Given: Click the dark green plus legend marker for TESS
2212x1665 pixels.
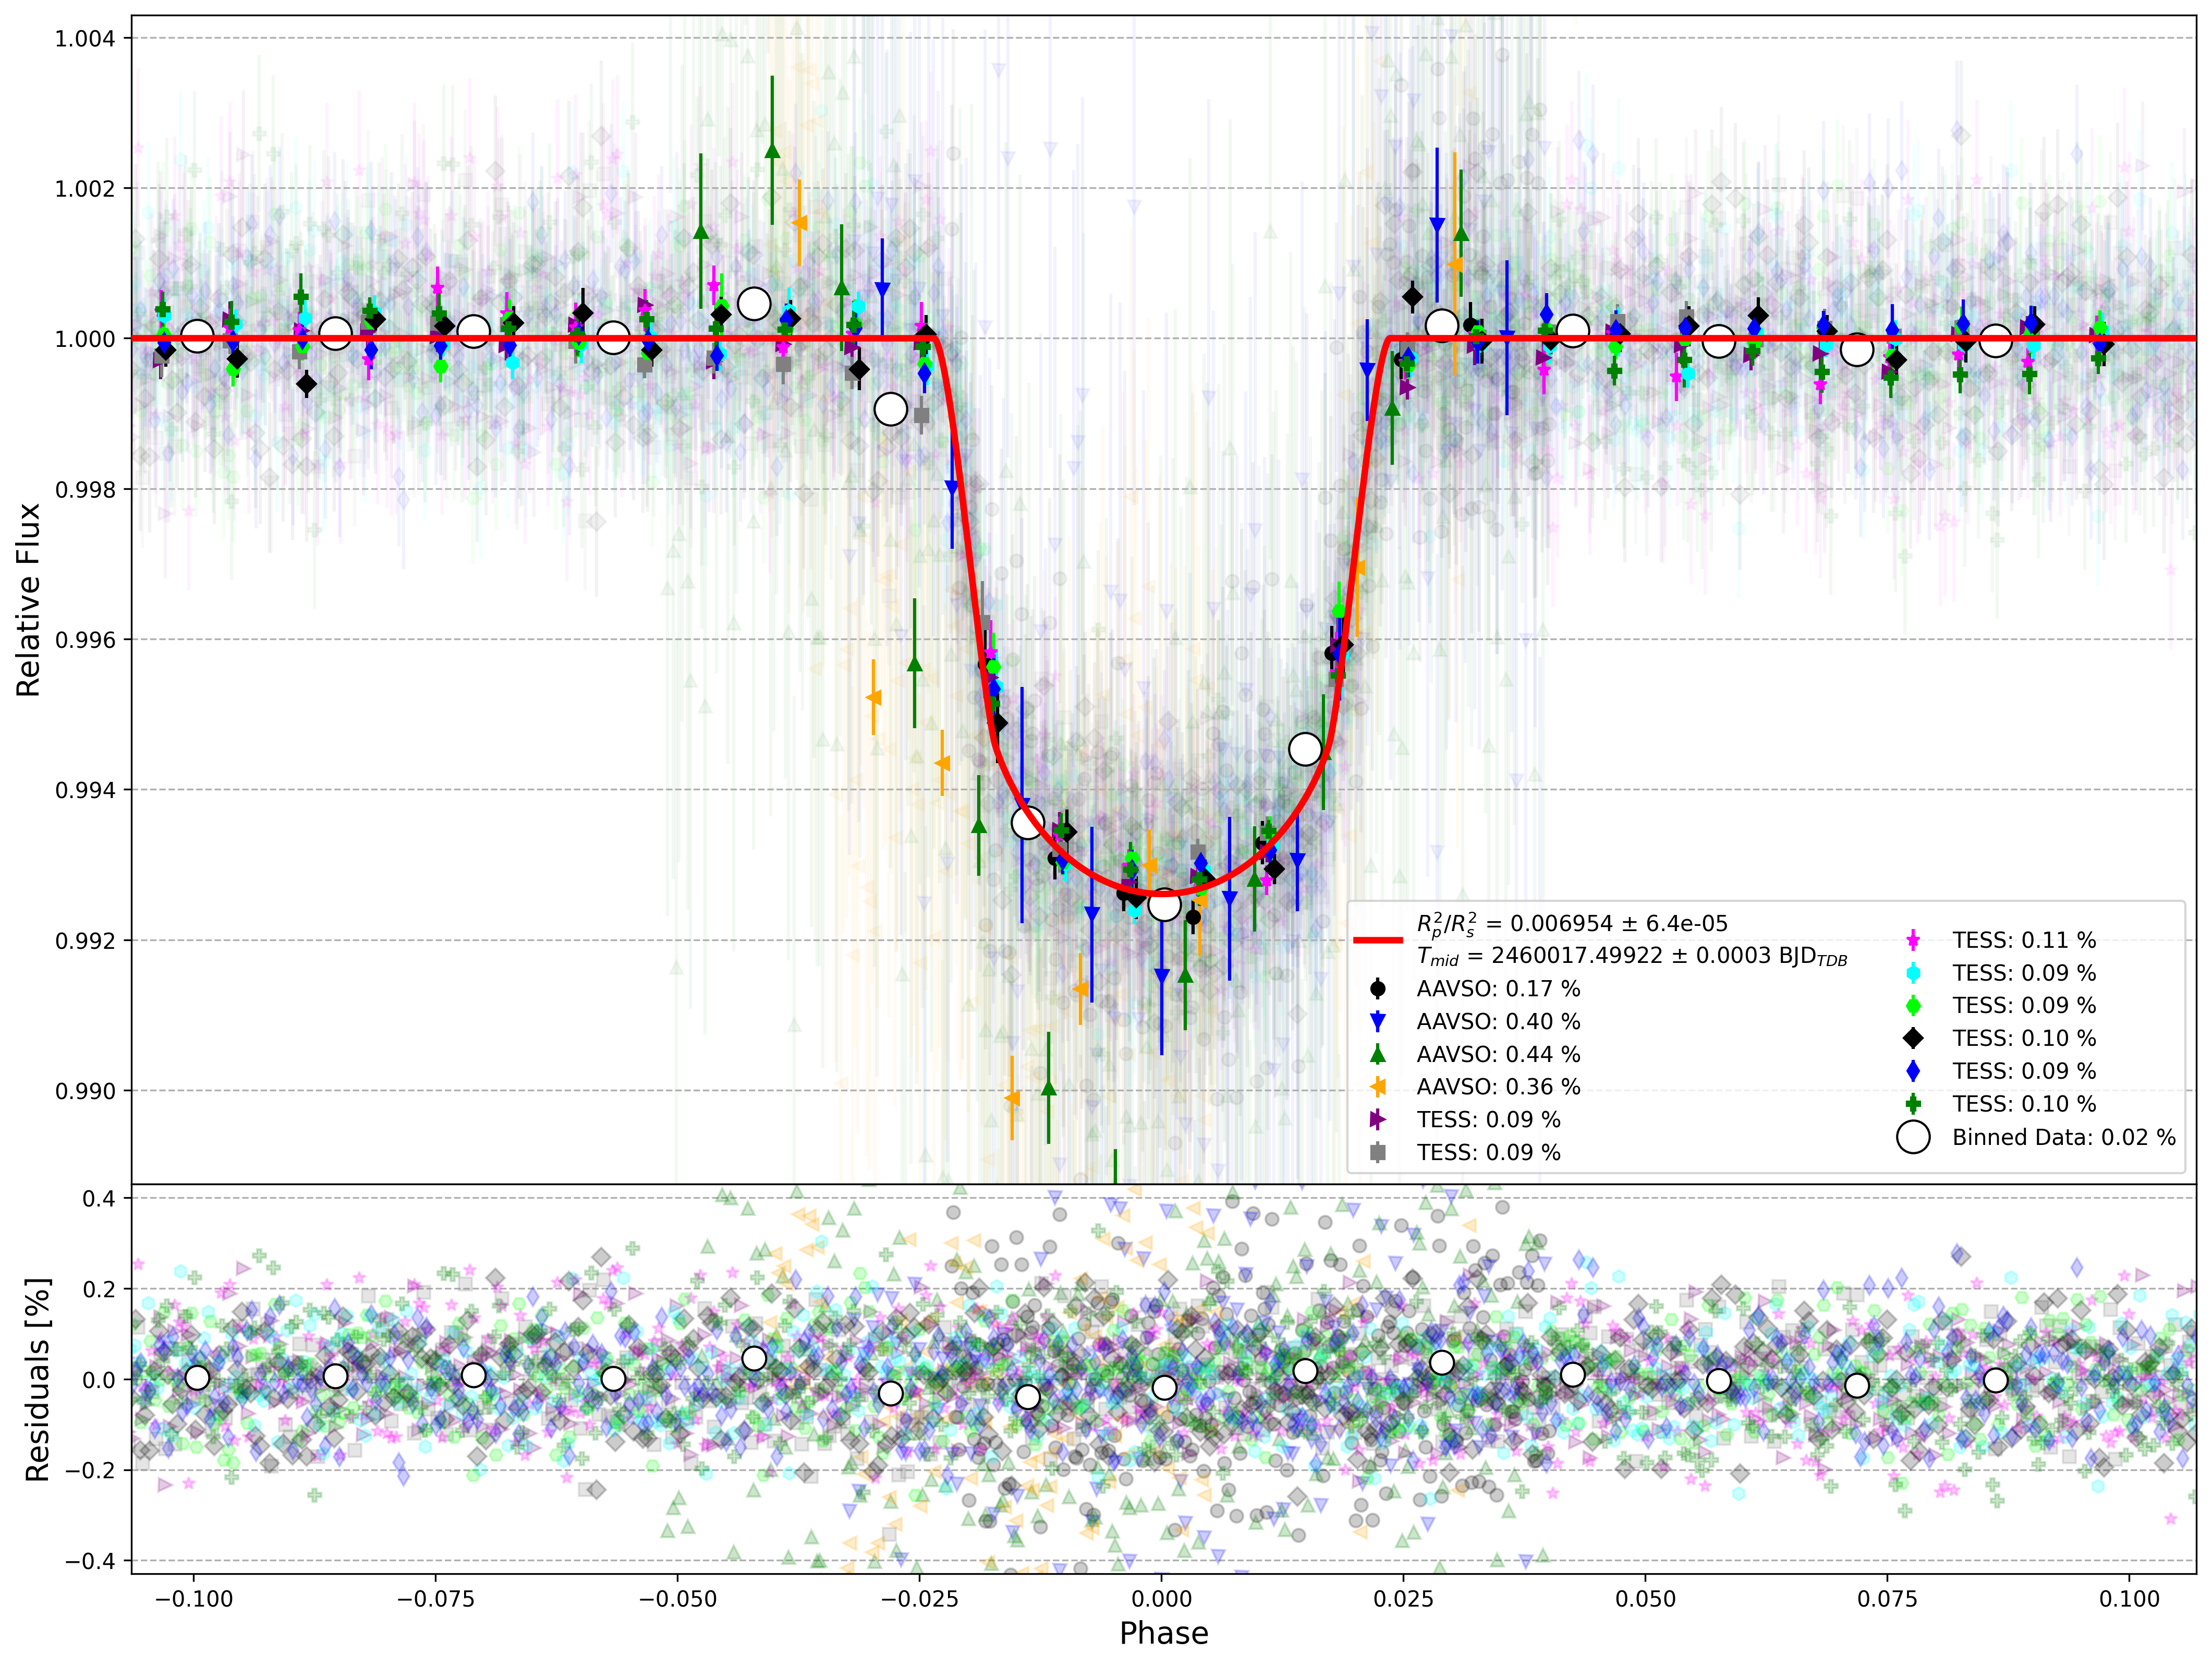Looking at the screenshot, I should click(1913, 1104).
